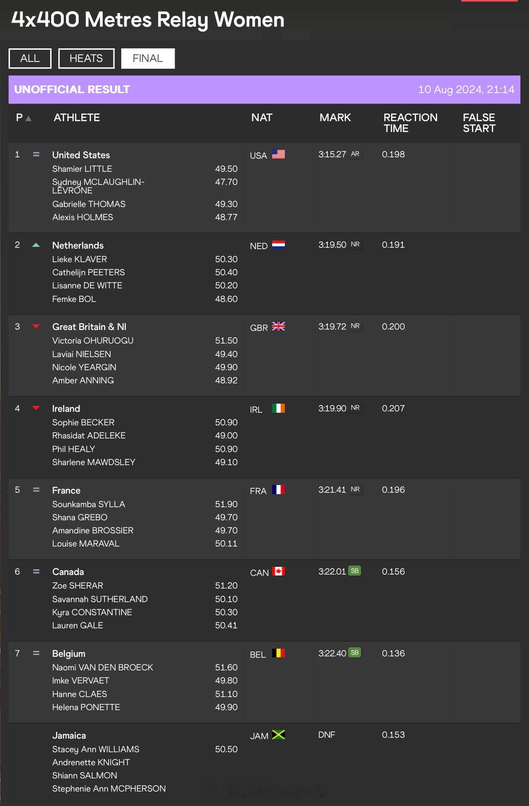Click the Ireland flag icon
Screen dimensions: 529x806
[x=279, y=408]
